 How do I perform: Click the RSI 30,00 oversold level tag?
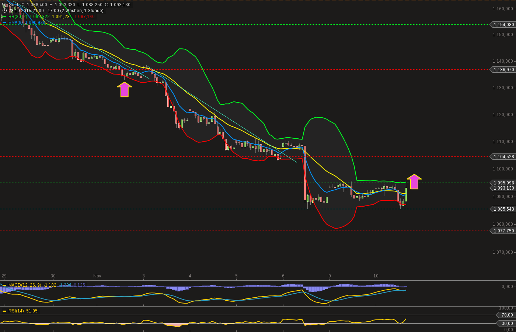pos(506,324)
